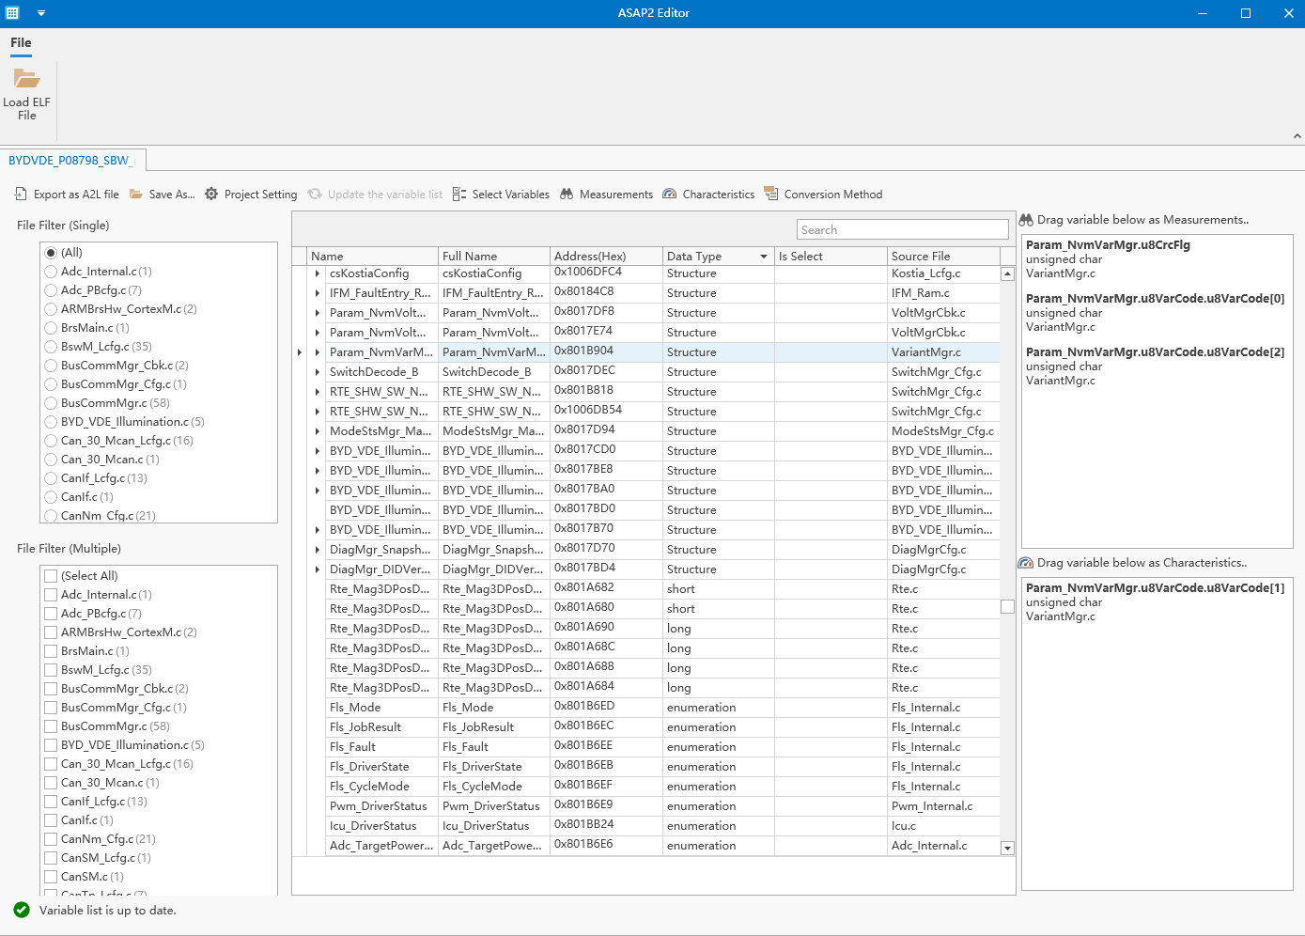The height and width of the screenshot is (936, 1305).
Task: Click the Load ELF File folder icon
Action: click(x=26, y=79)
